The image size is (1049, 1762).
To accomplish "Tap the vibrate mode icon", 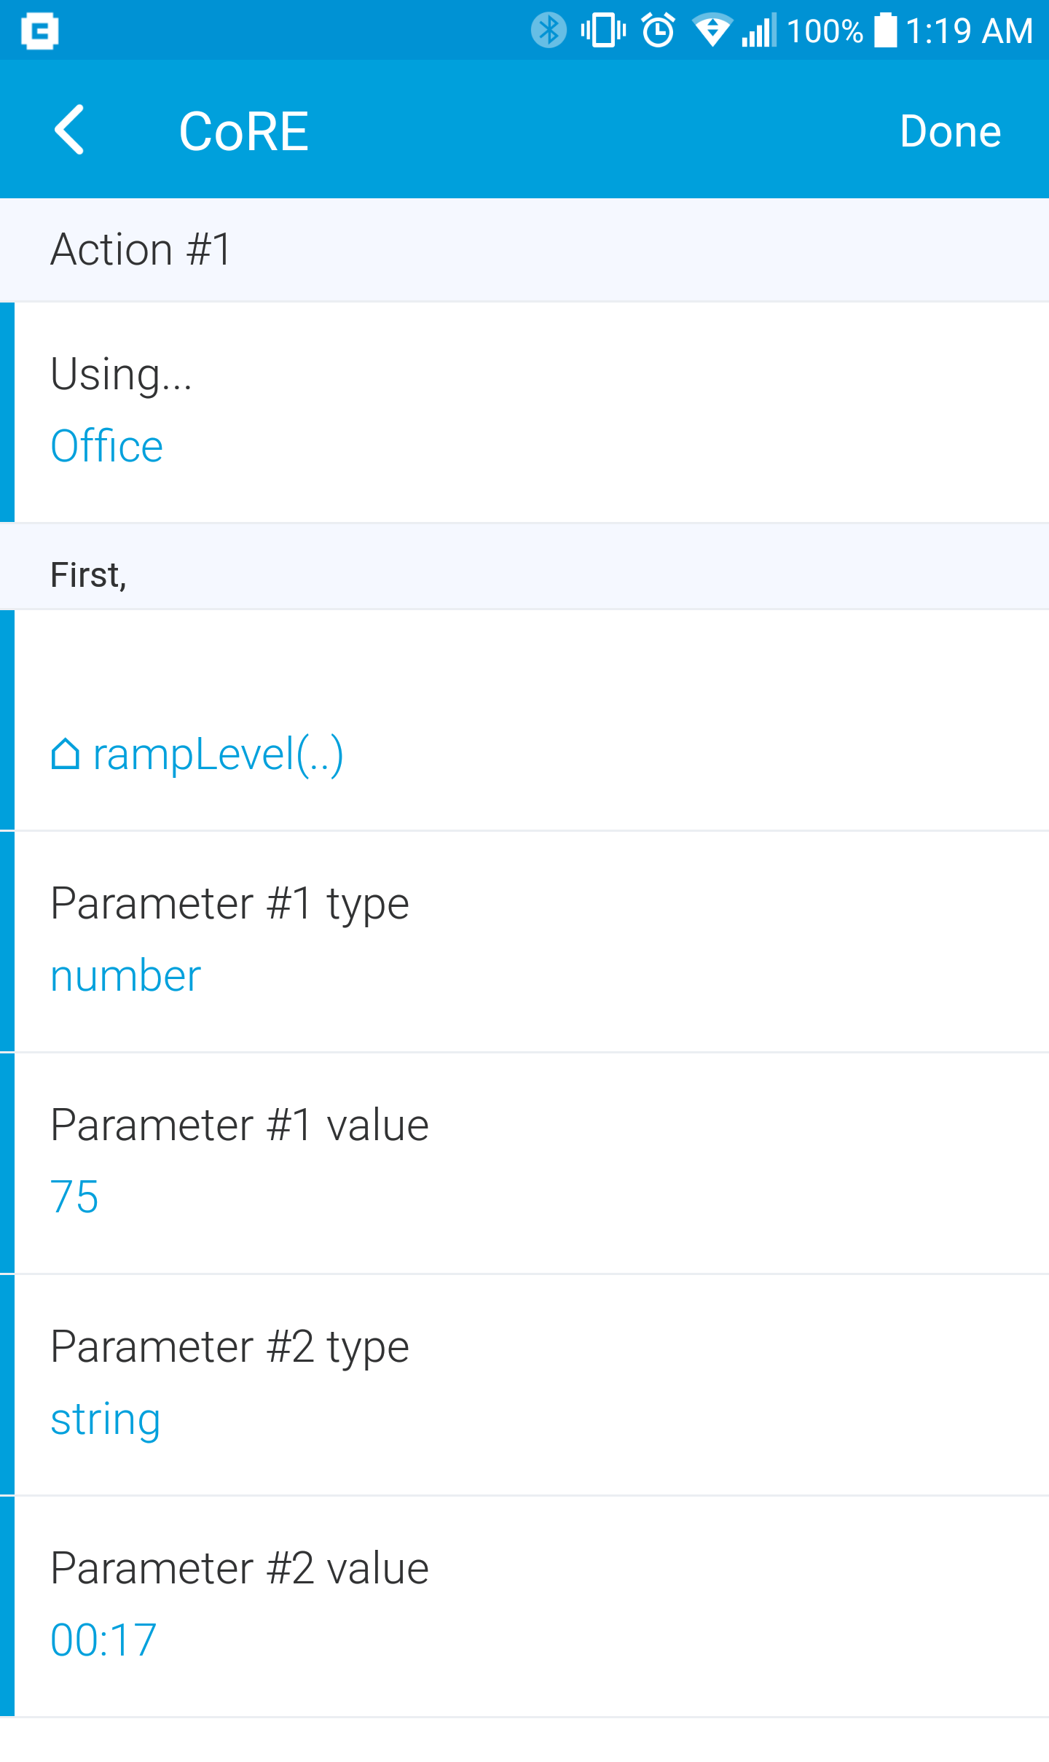I will 603,31.
